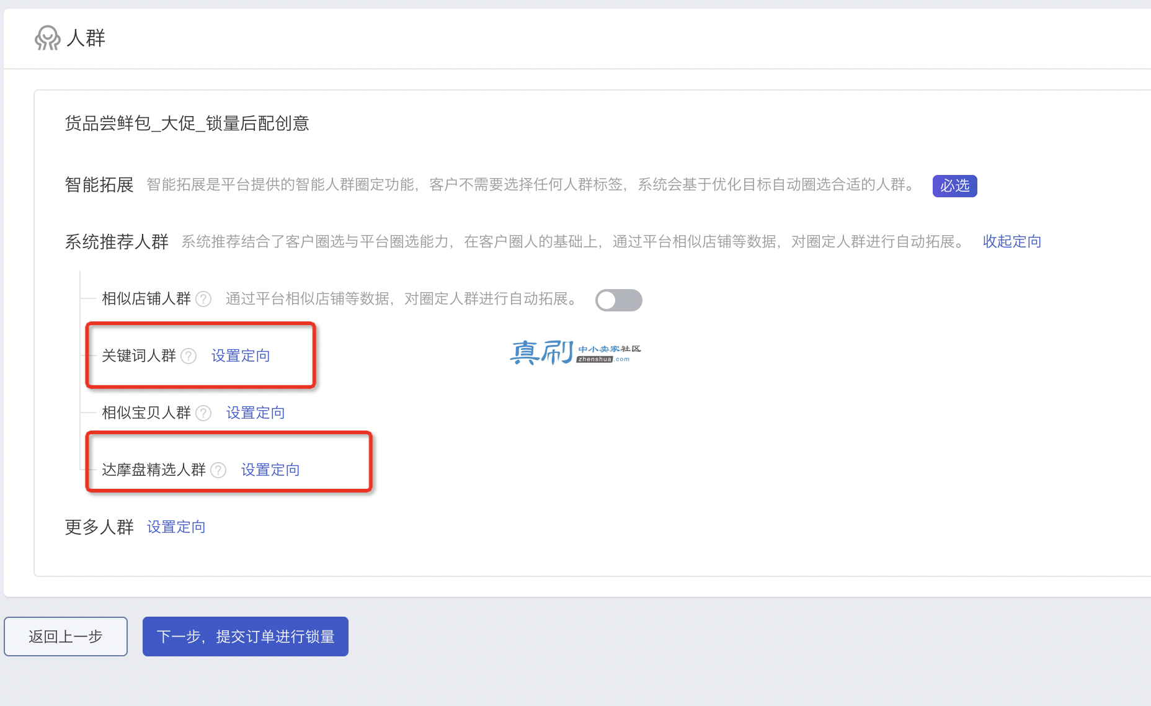The height and width of the screenshot is (706, 1151).
Task: Open help icon beside 相似店铺人群
Action: point(203,299)
